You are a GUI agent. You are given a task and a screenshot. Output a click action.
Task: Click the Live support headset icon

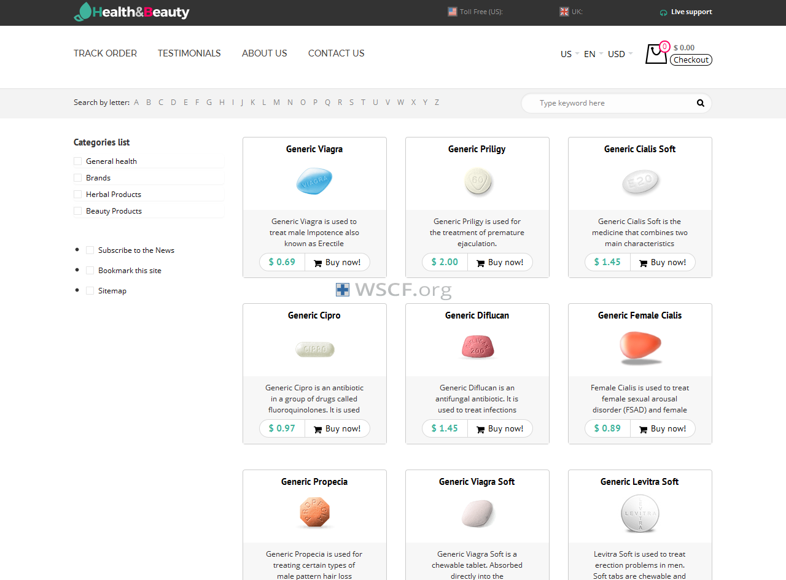663,12
